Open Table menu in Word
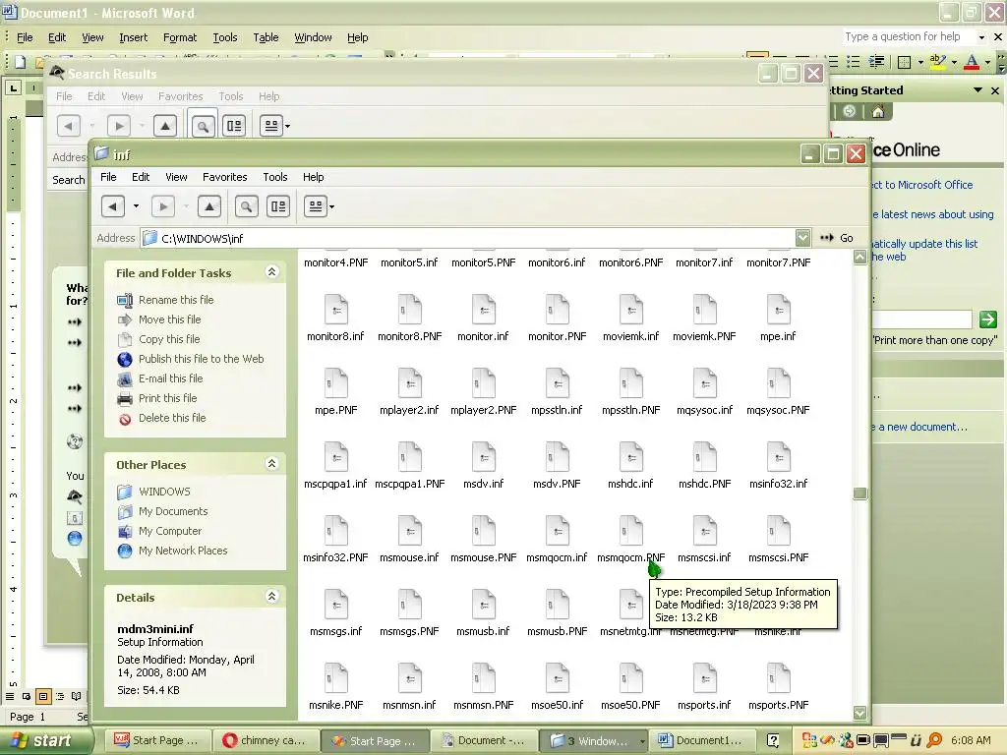This screenshot has height=755, width=1007. tap(266, 38)
